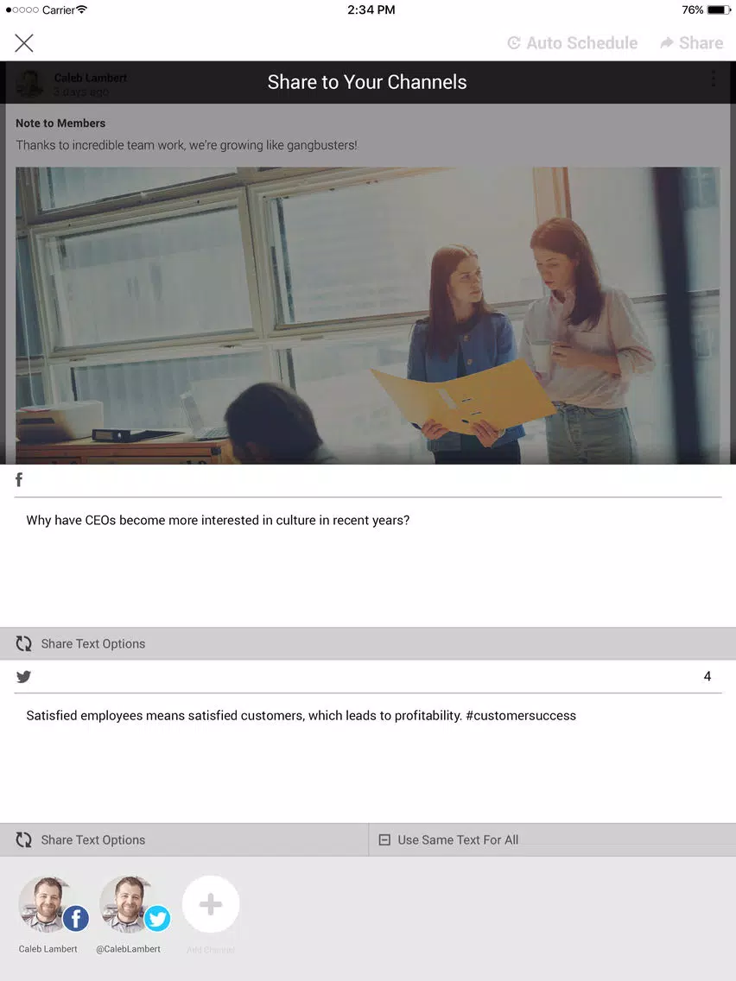Edit the tweet text about satisfied employees

coord(368,757)
